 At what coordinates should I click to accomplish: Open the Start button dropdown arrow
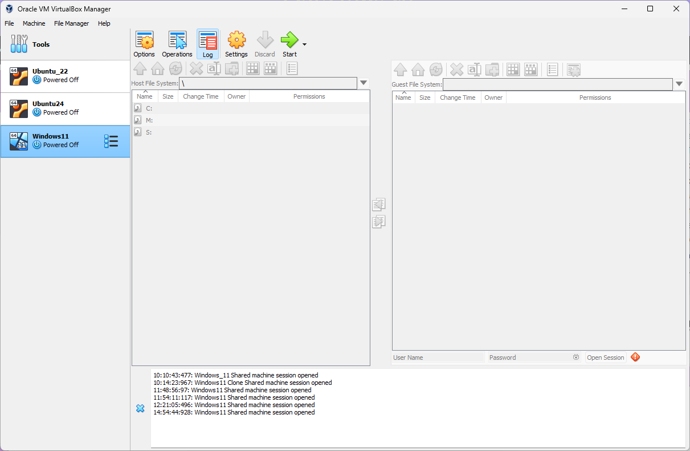(x=305, y=44)
